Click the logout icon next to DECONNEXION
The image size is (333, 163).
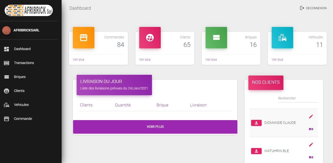tap(301, 8)
